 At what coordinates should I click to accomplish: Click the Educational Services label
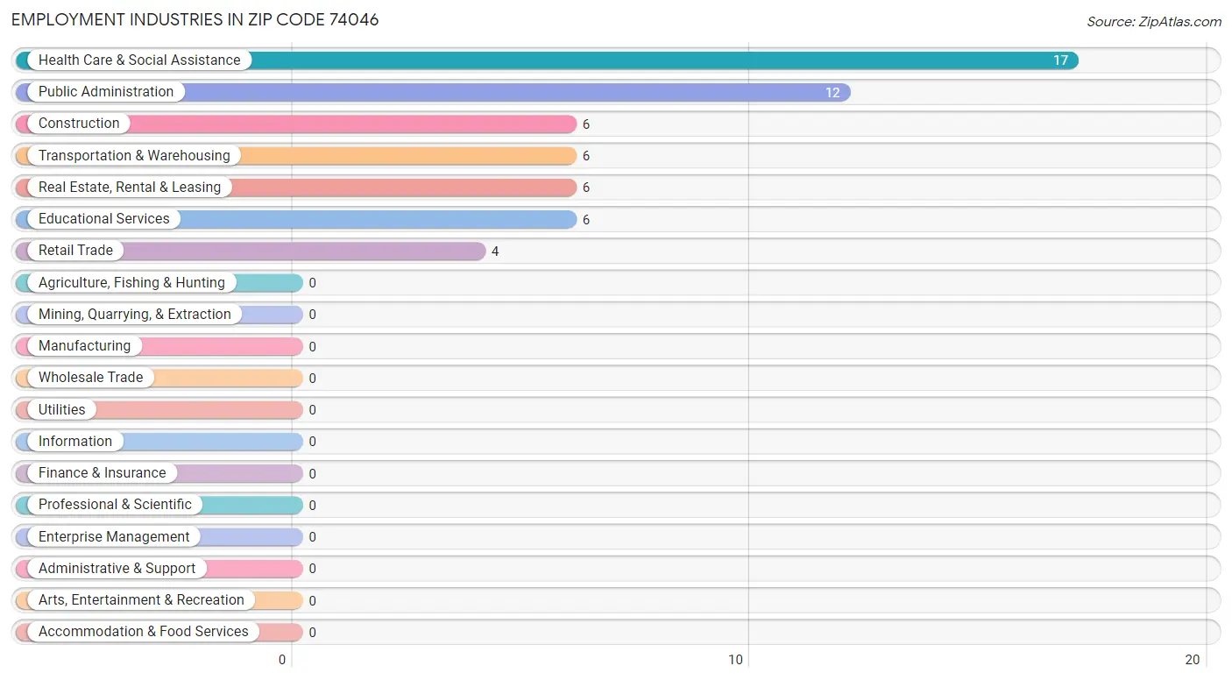tap(104, 218)
